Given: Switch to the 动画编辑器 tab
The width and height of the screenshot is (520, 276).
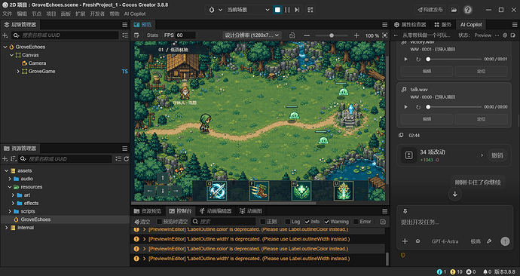Looking at the screenshot, I should point(216,211).
